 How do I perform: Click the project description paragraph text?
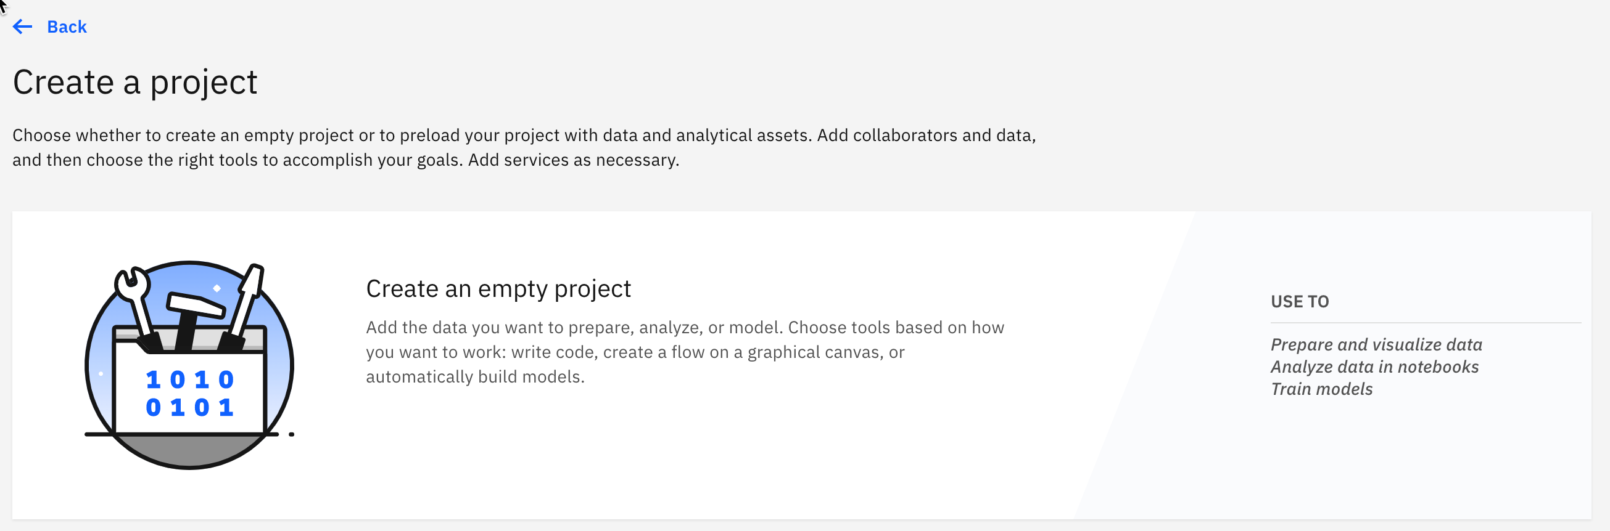click(525, 147)
